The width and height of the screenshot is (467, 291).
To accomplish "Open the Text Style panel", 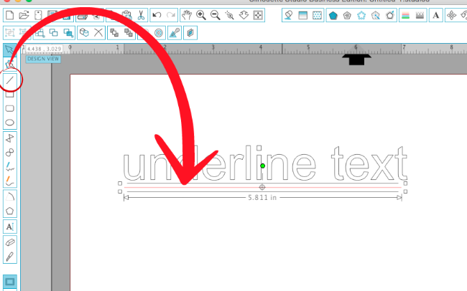I will [x=435, y=15].
